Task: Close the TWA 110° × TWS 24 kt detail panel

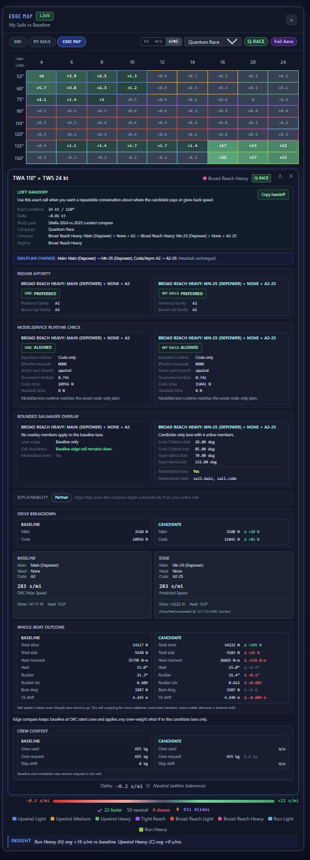Action: click(x=291, y=176)
